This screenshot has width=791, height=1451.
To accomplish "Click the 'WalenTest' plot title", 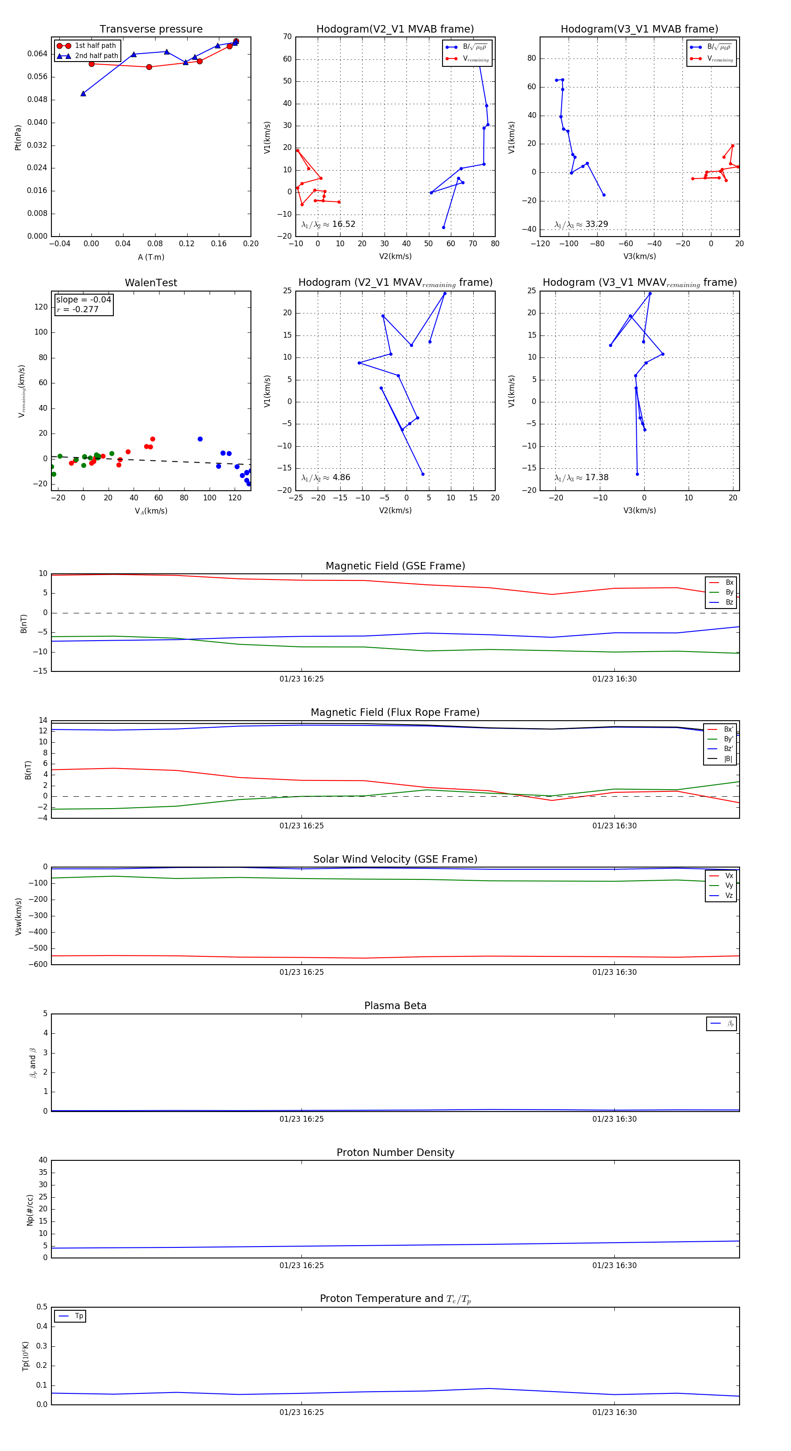I will tap(151, 283).
